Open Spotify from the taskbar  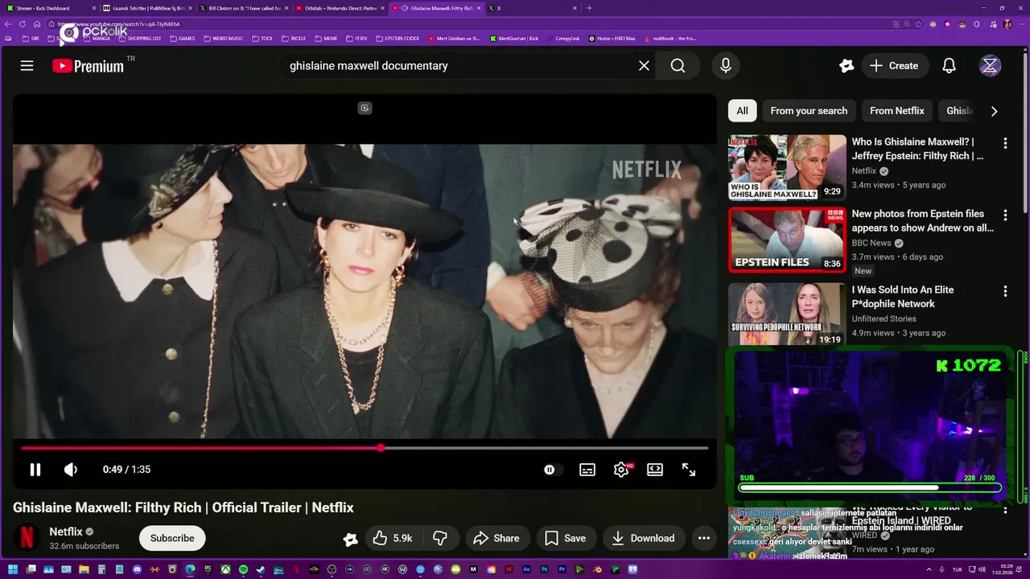243,569
